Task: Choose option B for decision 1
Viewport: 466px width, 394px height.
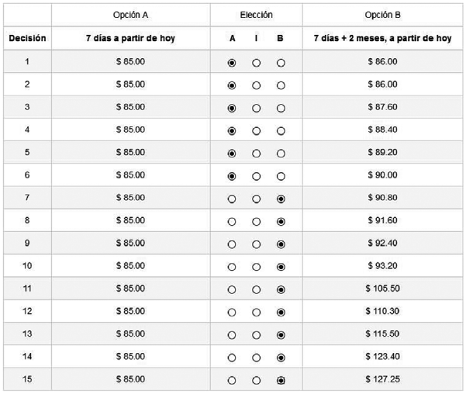Action: pos(281,62)
